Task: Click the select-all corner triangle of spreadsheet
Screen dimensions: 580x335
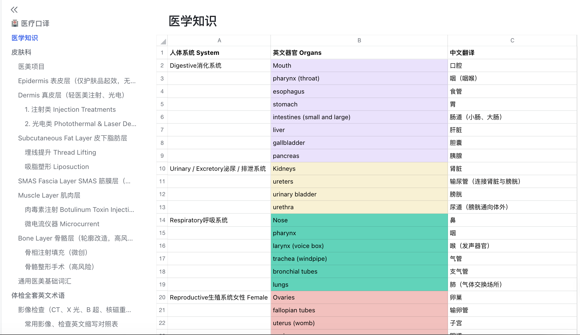Action: 162,41
